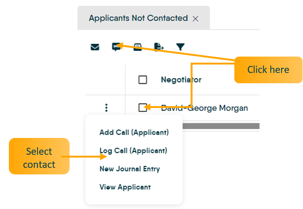Click the orange "Click here" callout
The width and height of the screenshot is (303, 209).
point(268,70)
